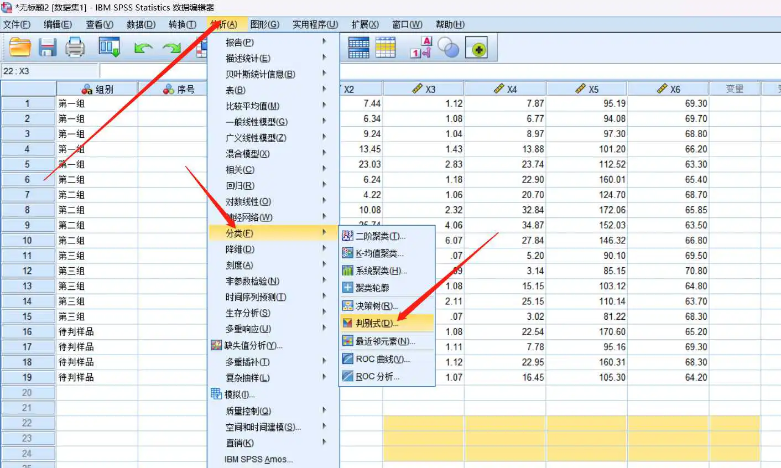Expand the 降维(D) dimension reduction submenu
This screenshot has height=468, width=781.
pos(240,249)
